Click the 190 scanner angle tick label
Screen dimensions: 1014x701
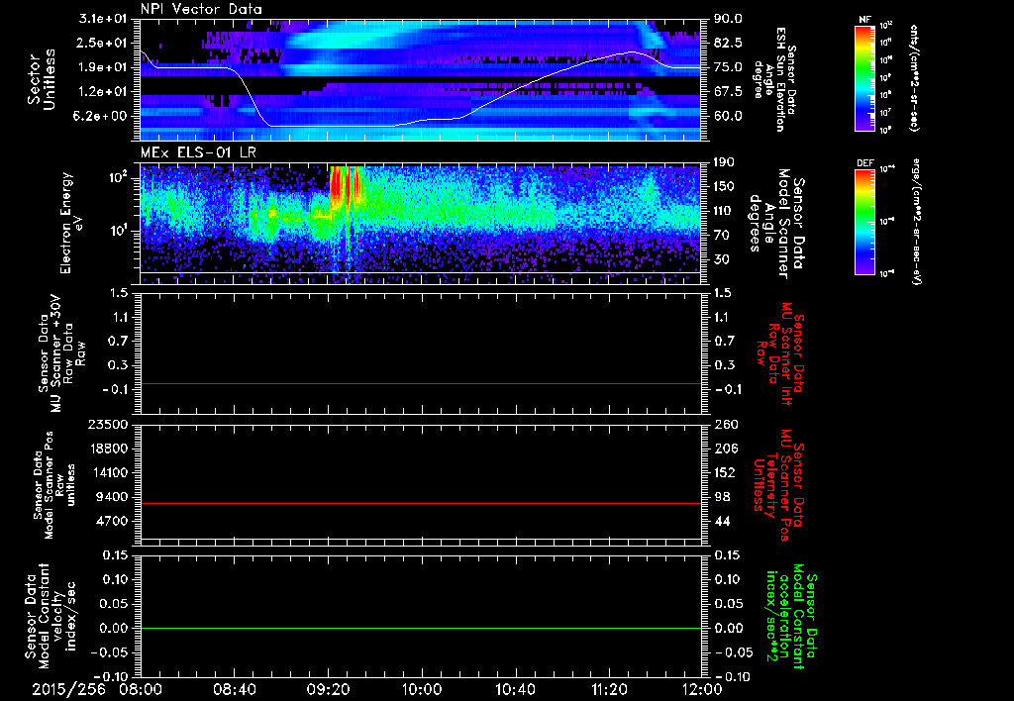(x=724, y=162)
